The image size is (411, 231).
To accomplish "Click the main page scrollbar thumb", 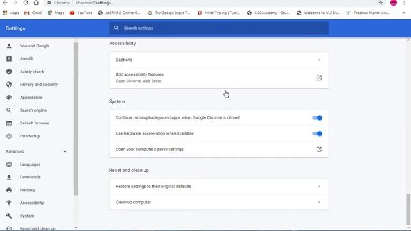I will coord(408,209).
